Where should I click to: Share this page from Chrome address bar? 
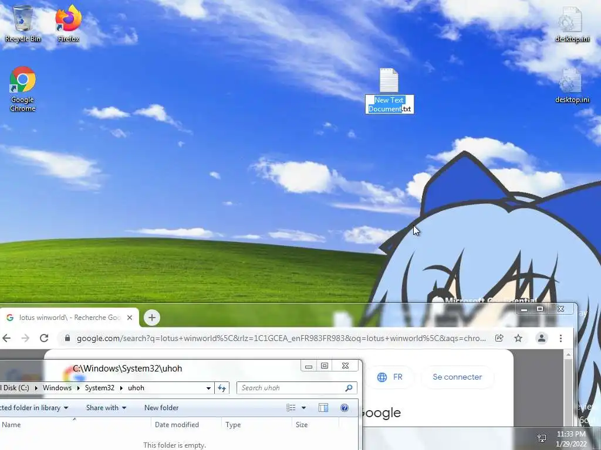(x=499, y=338)
